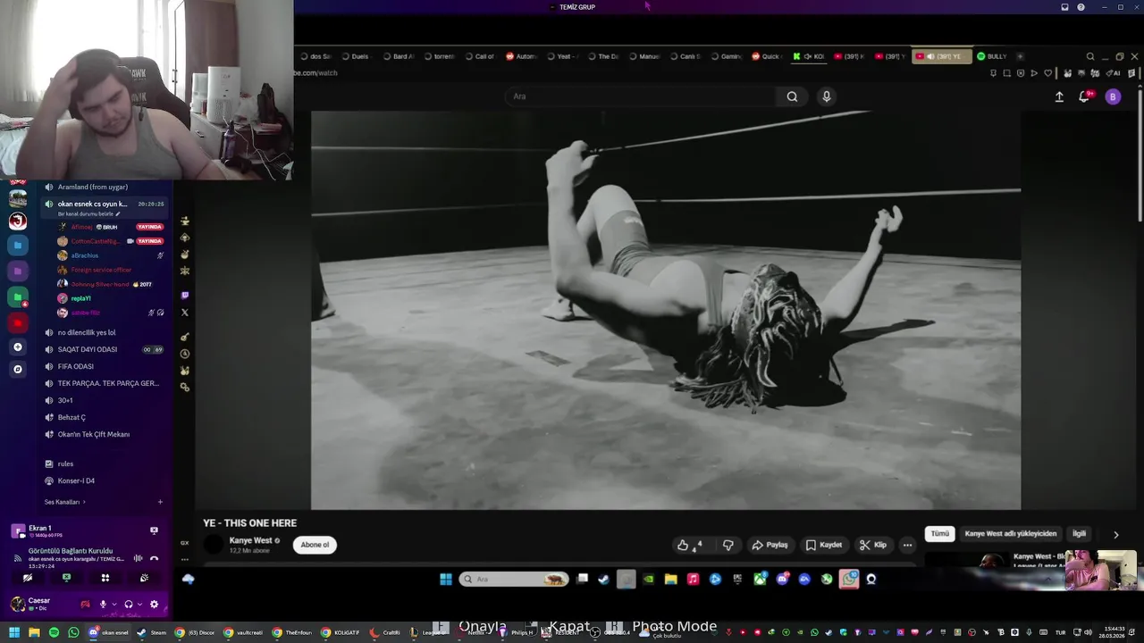Viewport: 1144px width, 643px height.
Task: Open File Explorer on Windows taskbar
Action: 34,632
